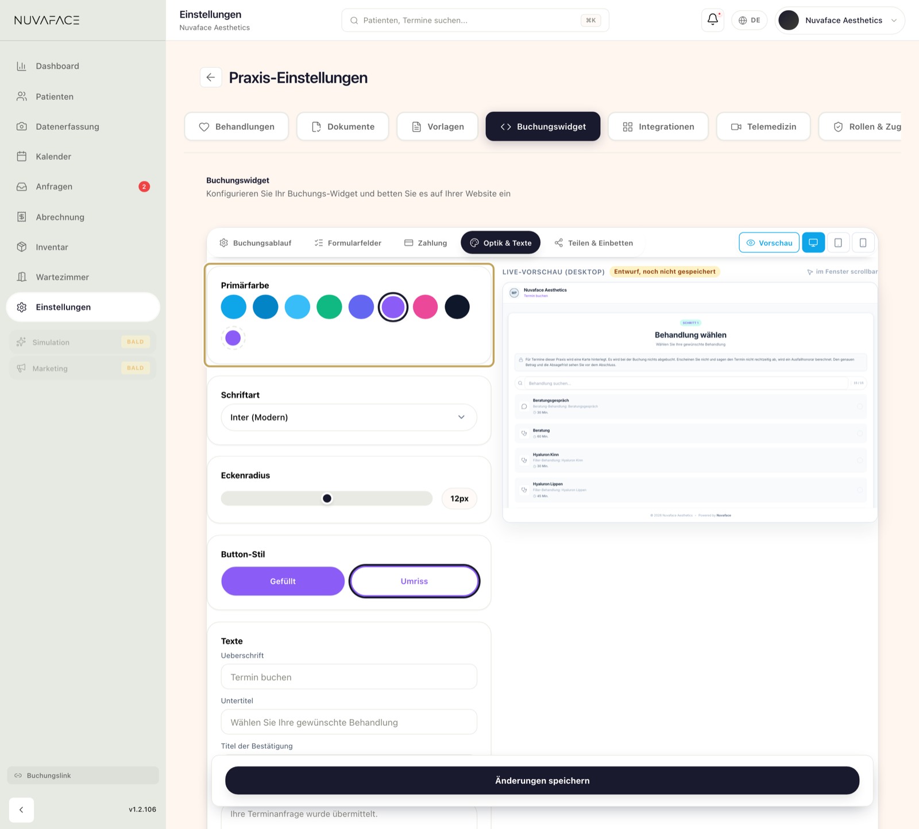Open Wartezimmer in sidebar

pos(83,277)
